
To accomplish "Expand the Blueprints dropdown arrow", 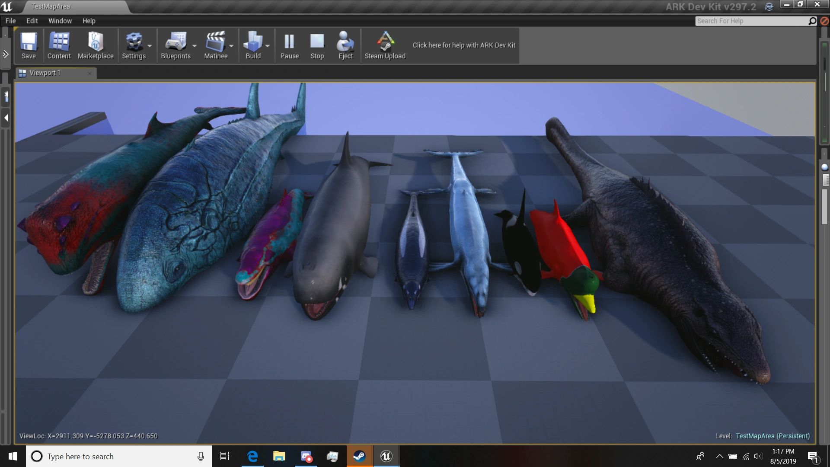I will pyautogui.click(x=195, y=46).
